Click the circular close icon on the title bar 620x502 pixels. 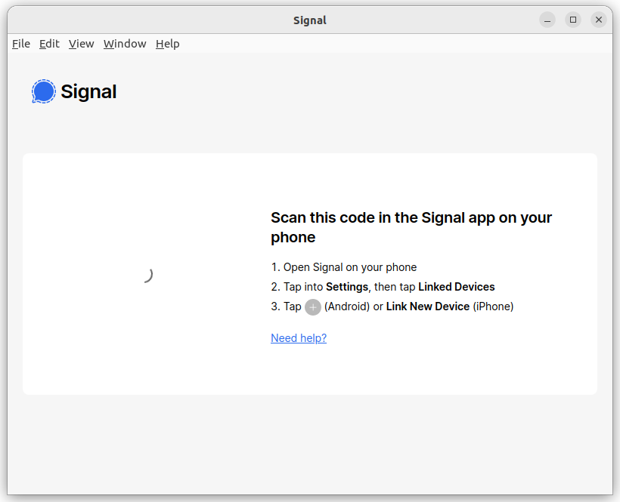click(x=599, y=19)
